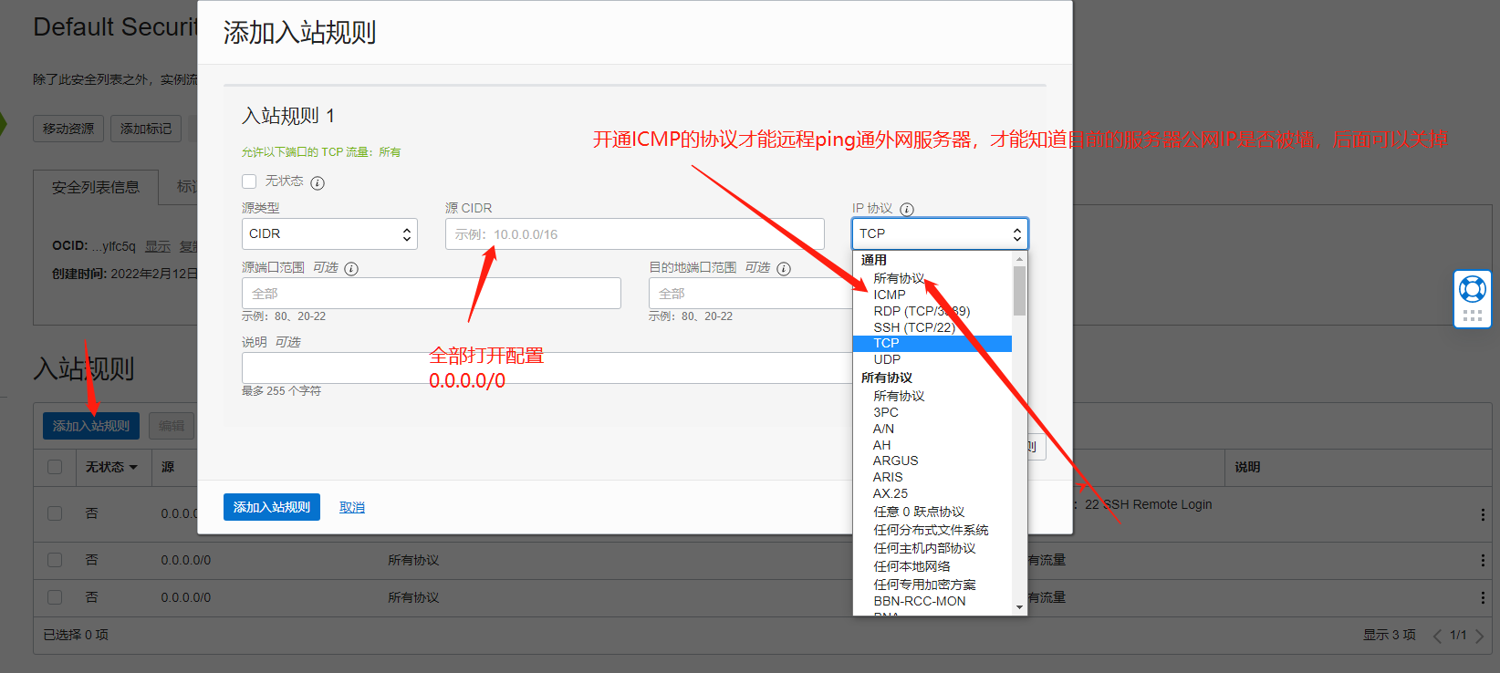Switch to the 安全列表信息 tab
The height and width of the screenshot is (673, 1500).
pos(96,187)
